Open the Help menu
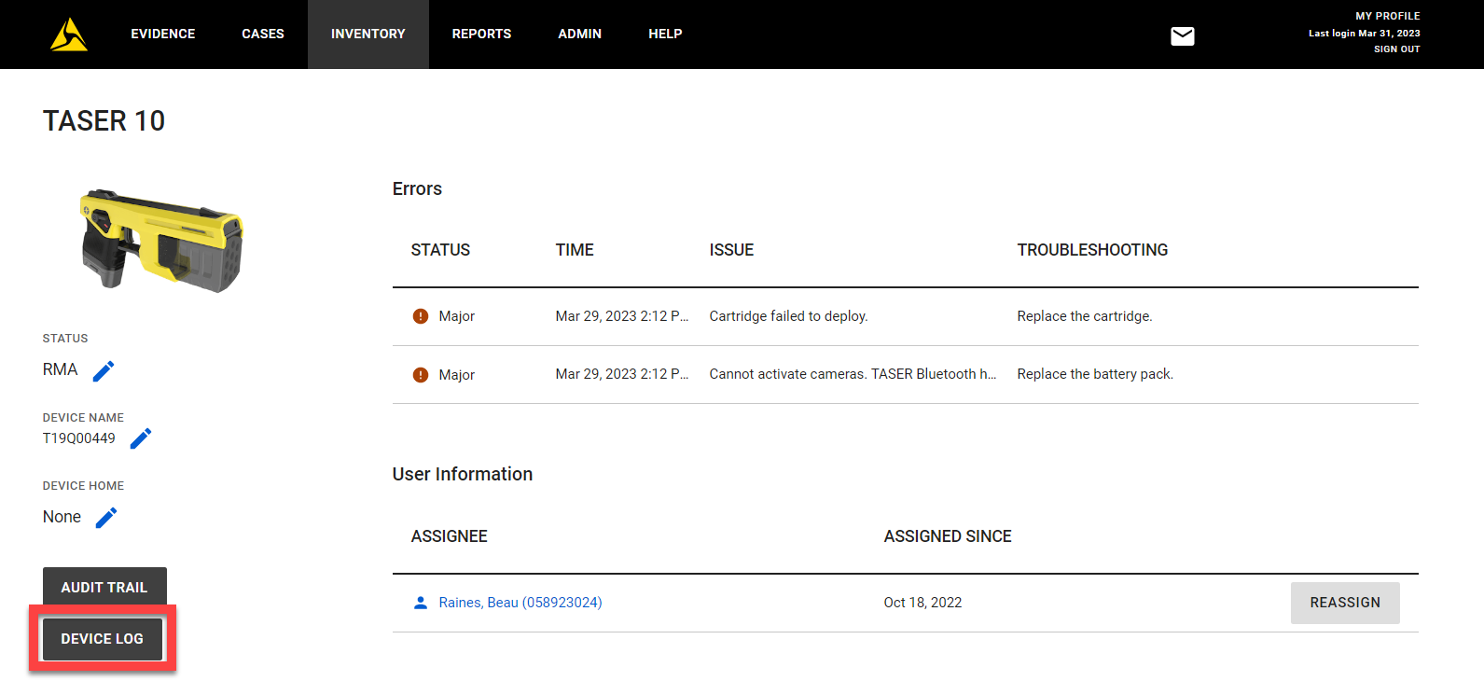Screen dimensions: 1484x681 pyautogui.click(x=665, y=34)
